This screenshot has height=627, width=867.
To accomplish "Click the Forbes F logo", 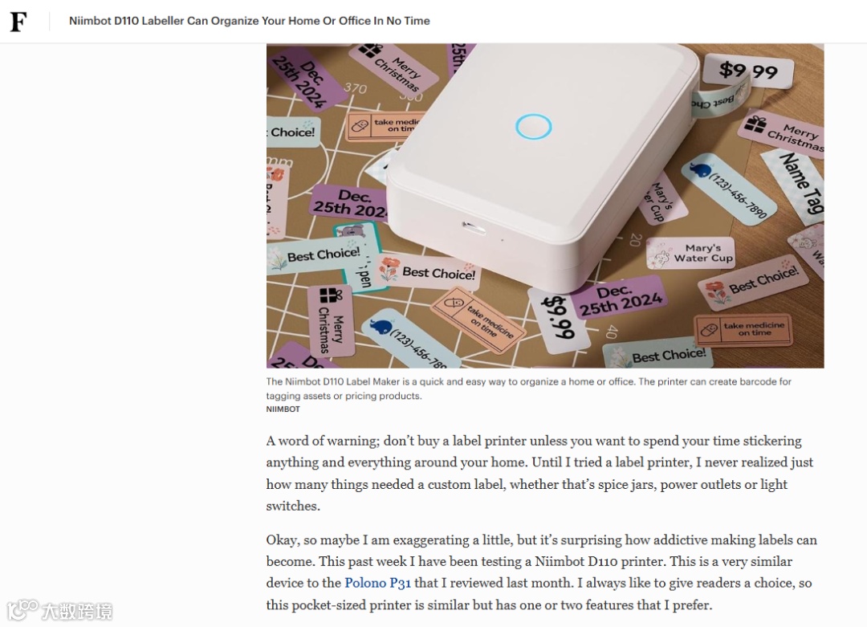I will (x=18, y=22).
